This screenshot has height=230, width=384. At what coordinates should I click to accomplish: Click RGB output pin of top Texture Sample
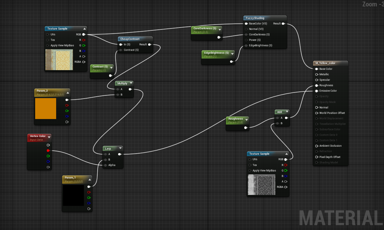tap(84, 34)
